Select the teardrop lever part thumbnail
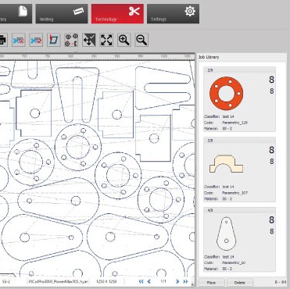 [226, 234]
